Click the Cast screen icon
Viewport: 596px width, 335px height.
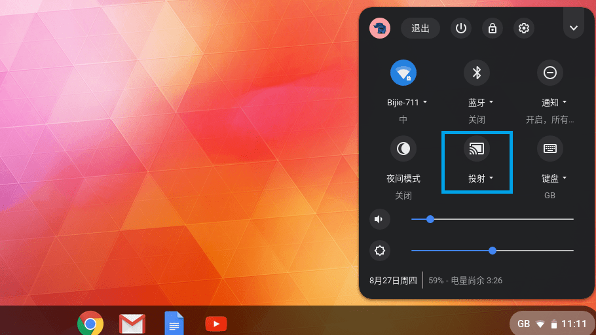point(477,149)
